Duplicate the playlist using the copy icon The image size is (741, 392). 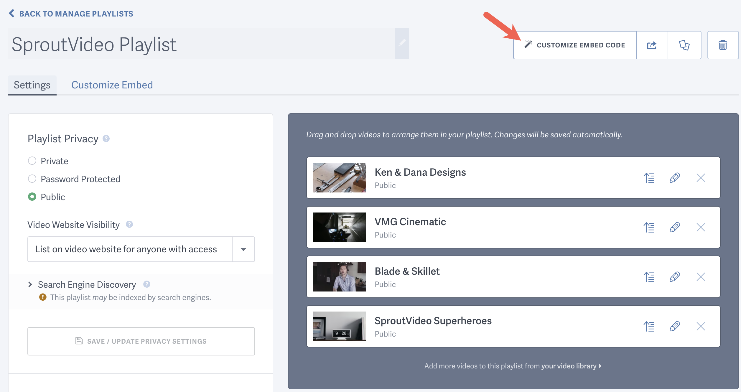click(684, 45)
